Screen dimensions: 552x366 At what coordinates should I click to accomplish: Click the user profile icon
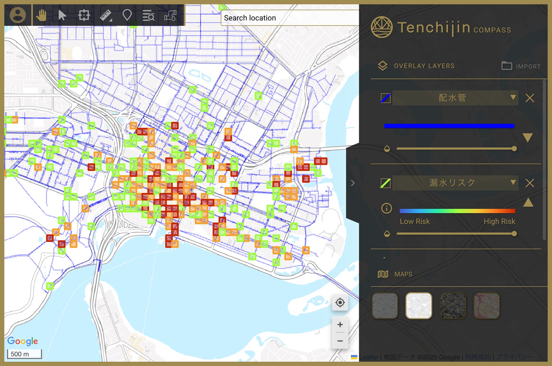[x=18, y=15]
